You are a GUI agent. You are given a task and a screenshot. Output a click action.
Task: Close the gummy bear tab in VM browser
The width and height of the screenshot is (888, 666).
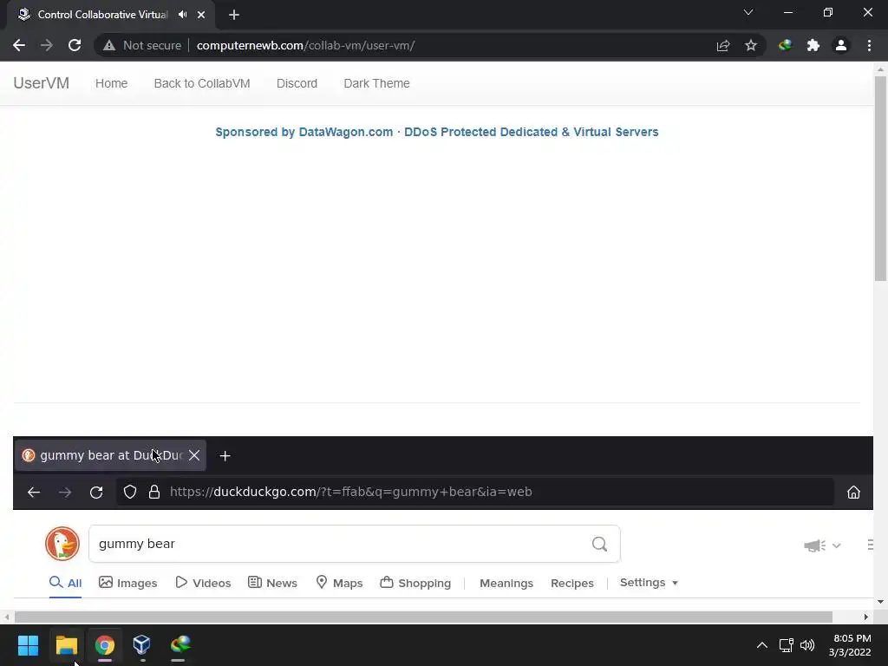(194, 455)
